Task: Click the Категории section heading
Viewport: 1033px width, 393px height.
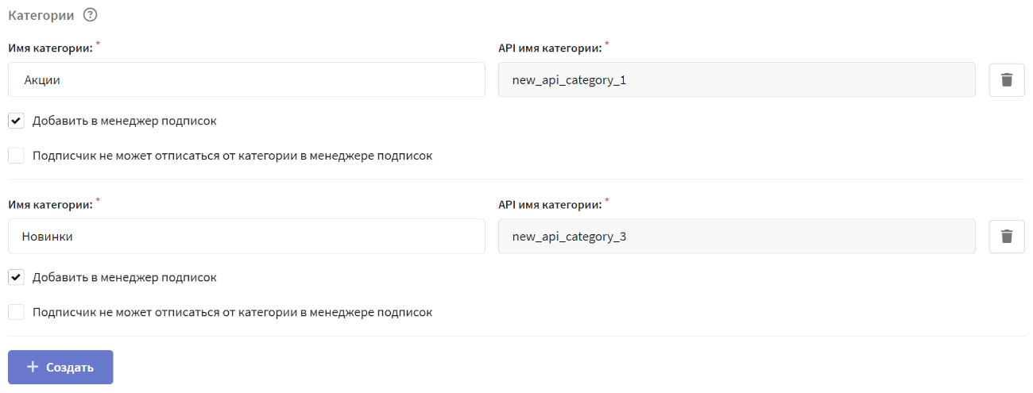Action: 41,15
